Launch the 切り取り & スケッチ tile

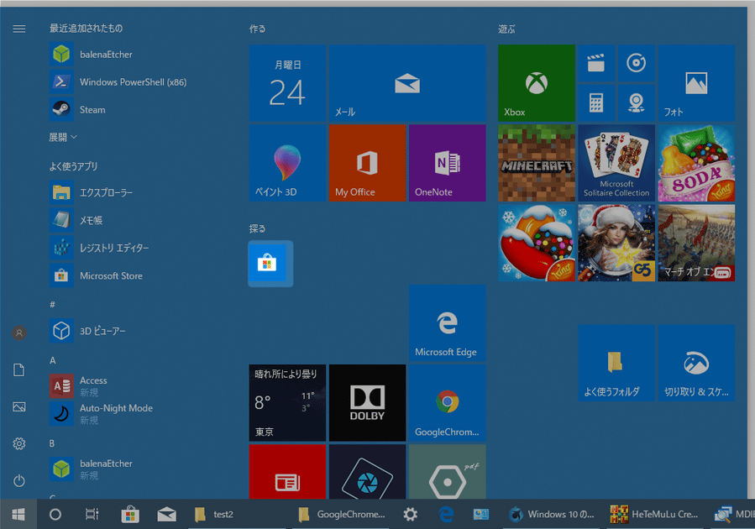[x=696, y=363]
